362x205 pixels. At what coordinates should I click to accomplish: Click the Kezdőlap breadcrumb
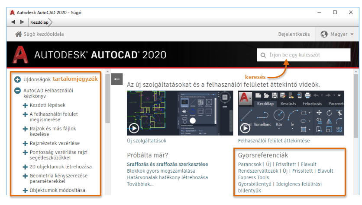click(x=39, y=22)
